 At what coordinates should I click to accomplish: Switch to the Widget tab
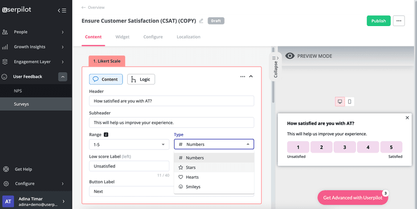point(122,37)
